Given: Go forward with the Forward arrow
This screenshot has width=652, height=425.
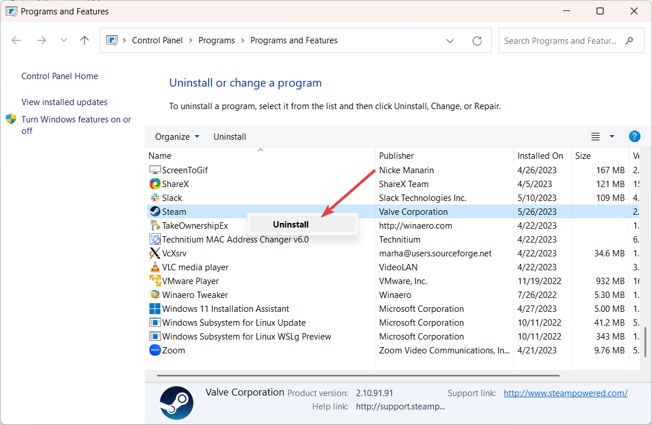Looking at the screenshot, I should (41, 40).
